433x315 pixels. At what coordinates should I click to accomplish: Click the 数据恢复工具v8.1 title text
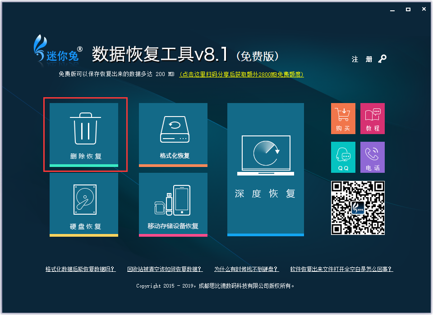click(x=160, y=54)
